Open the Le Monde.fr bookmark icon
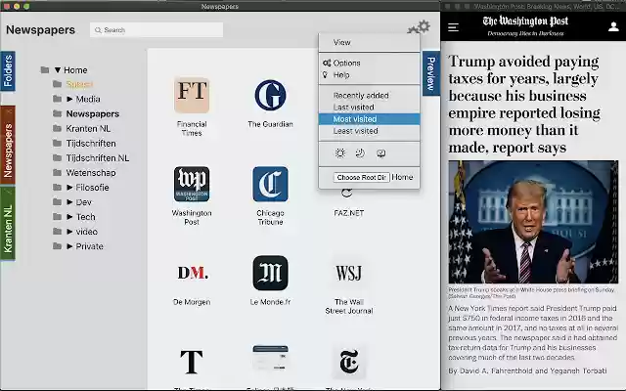The image size is (626, 391). (x=270, y=273)
